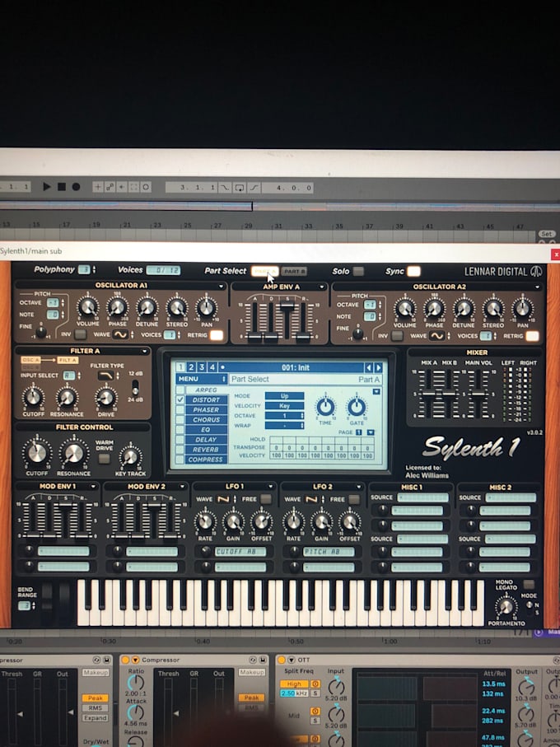
Task: Click the Oscillator A2 Stereo knob
Action: [492, 308]
